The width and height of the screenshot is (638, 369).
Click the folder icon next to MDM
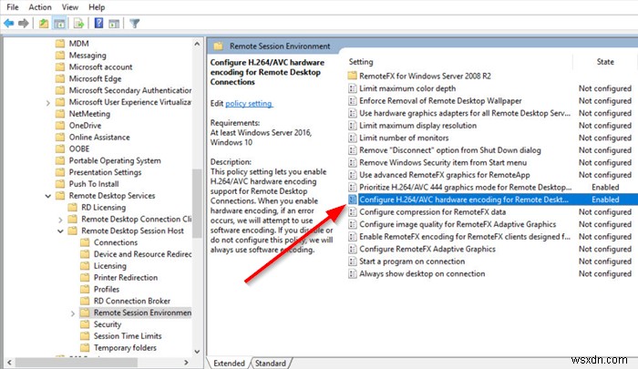coord(60,43)
